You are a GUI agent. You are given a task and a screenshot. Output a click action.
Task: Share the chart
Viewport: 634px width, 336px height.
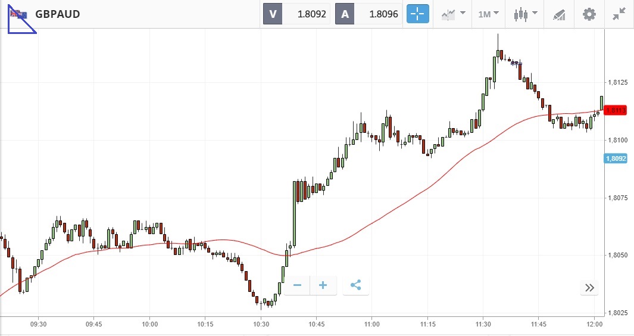[x=356, y=285]
